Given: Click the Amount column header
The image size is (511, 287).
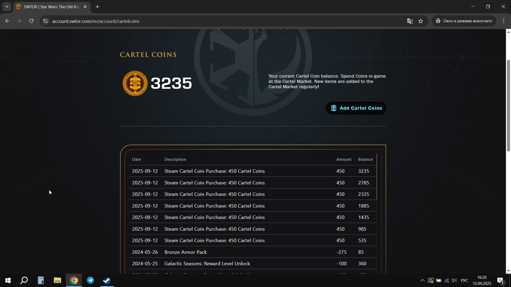Looking at the screenshot, I should coord(344,159).
